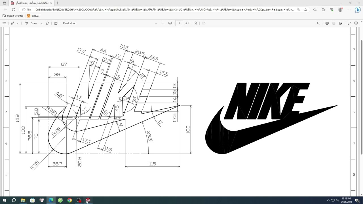Rotate the PDF page

(x=195, y=23)
